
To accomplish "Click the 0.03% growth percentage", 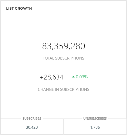I will pyautogui.click(x=82, y=77).
